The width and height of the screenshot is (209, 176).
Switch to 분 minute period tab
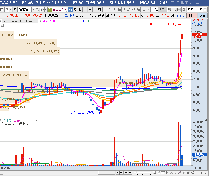tap(90, 10)
